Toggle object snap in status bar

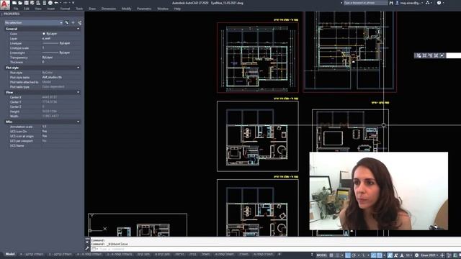pyautogui.click(x=380, y=255)
